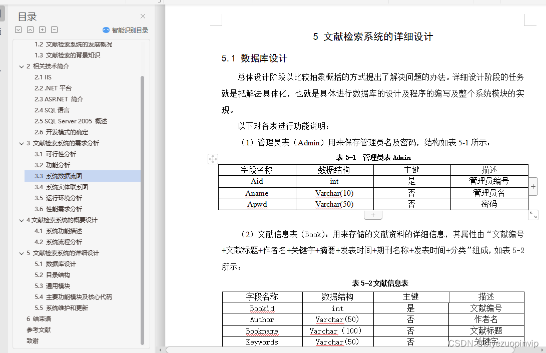Click 'Author' cell in Book table

pyautogui.click(x=262, y=320)
